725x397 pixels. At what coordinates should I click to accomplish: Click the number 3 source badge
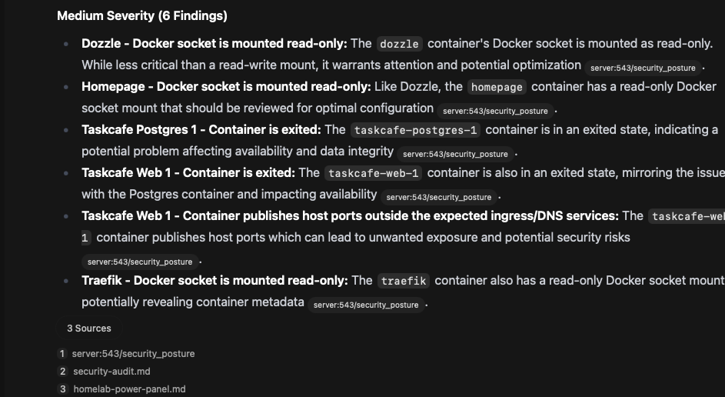pyautogui.click(x=62, y=389)
